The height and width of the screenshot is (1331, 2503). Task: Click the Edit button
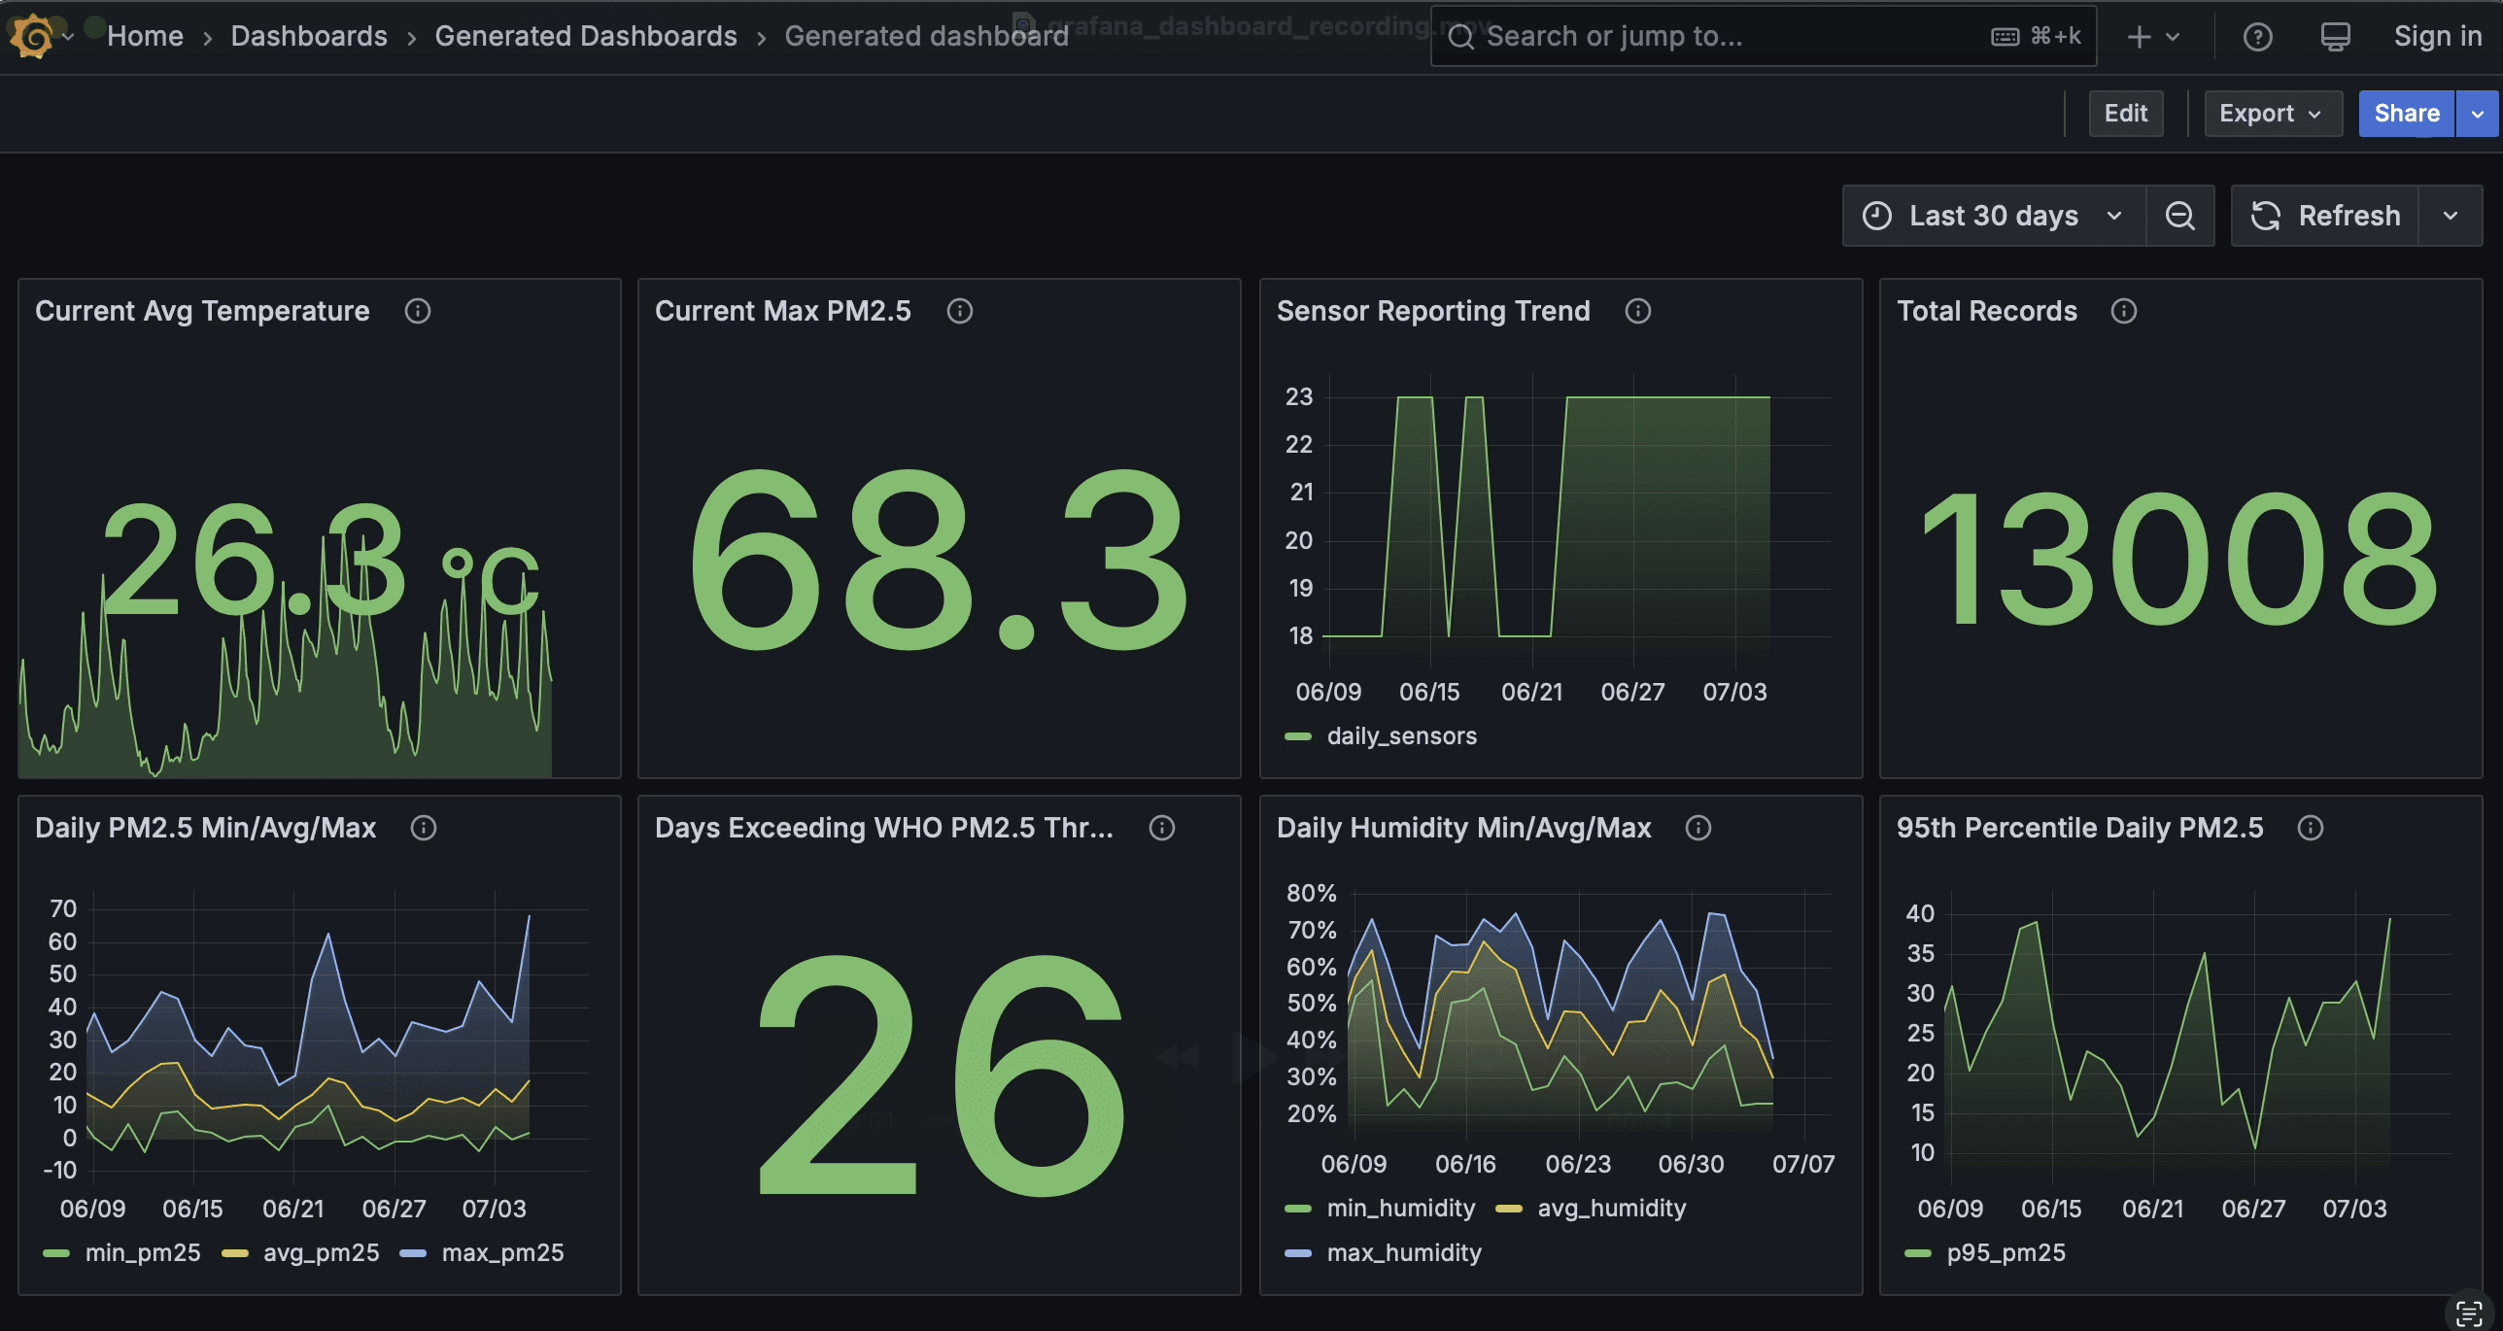2126,113
